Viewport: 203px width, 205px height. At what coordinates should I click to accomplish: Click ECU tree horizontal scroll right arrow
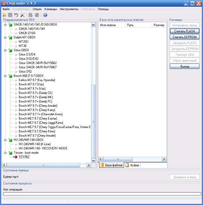(x=89, y=165)
